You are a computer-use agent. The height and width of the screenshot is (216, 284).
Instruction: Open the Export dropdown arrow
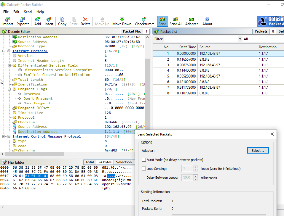coord(28,24)
